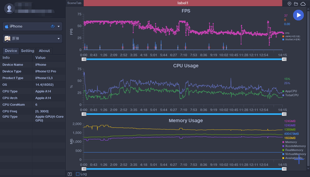
Task: Open the location pin icon in top bar
Action: click(x=289, y=3)
